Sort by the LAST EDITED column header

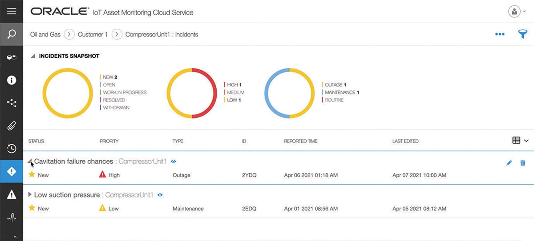pos(405,141)
